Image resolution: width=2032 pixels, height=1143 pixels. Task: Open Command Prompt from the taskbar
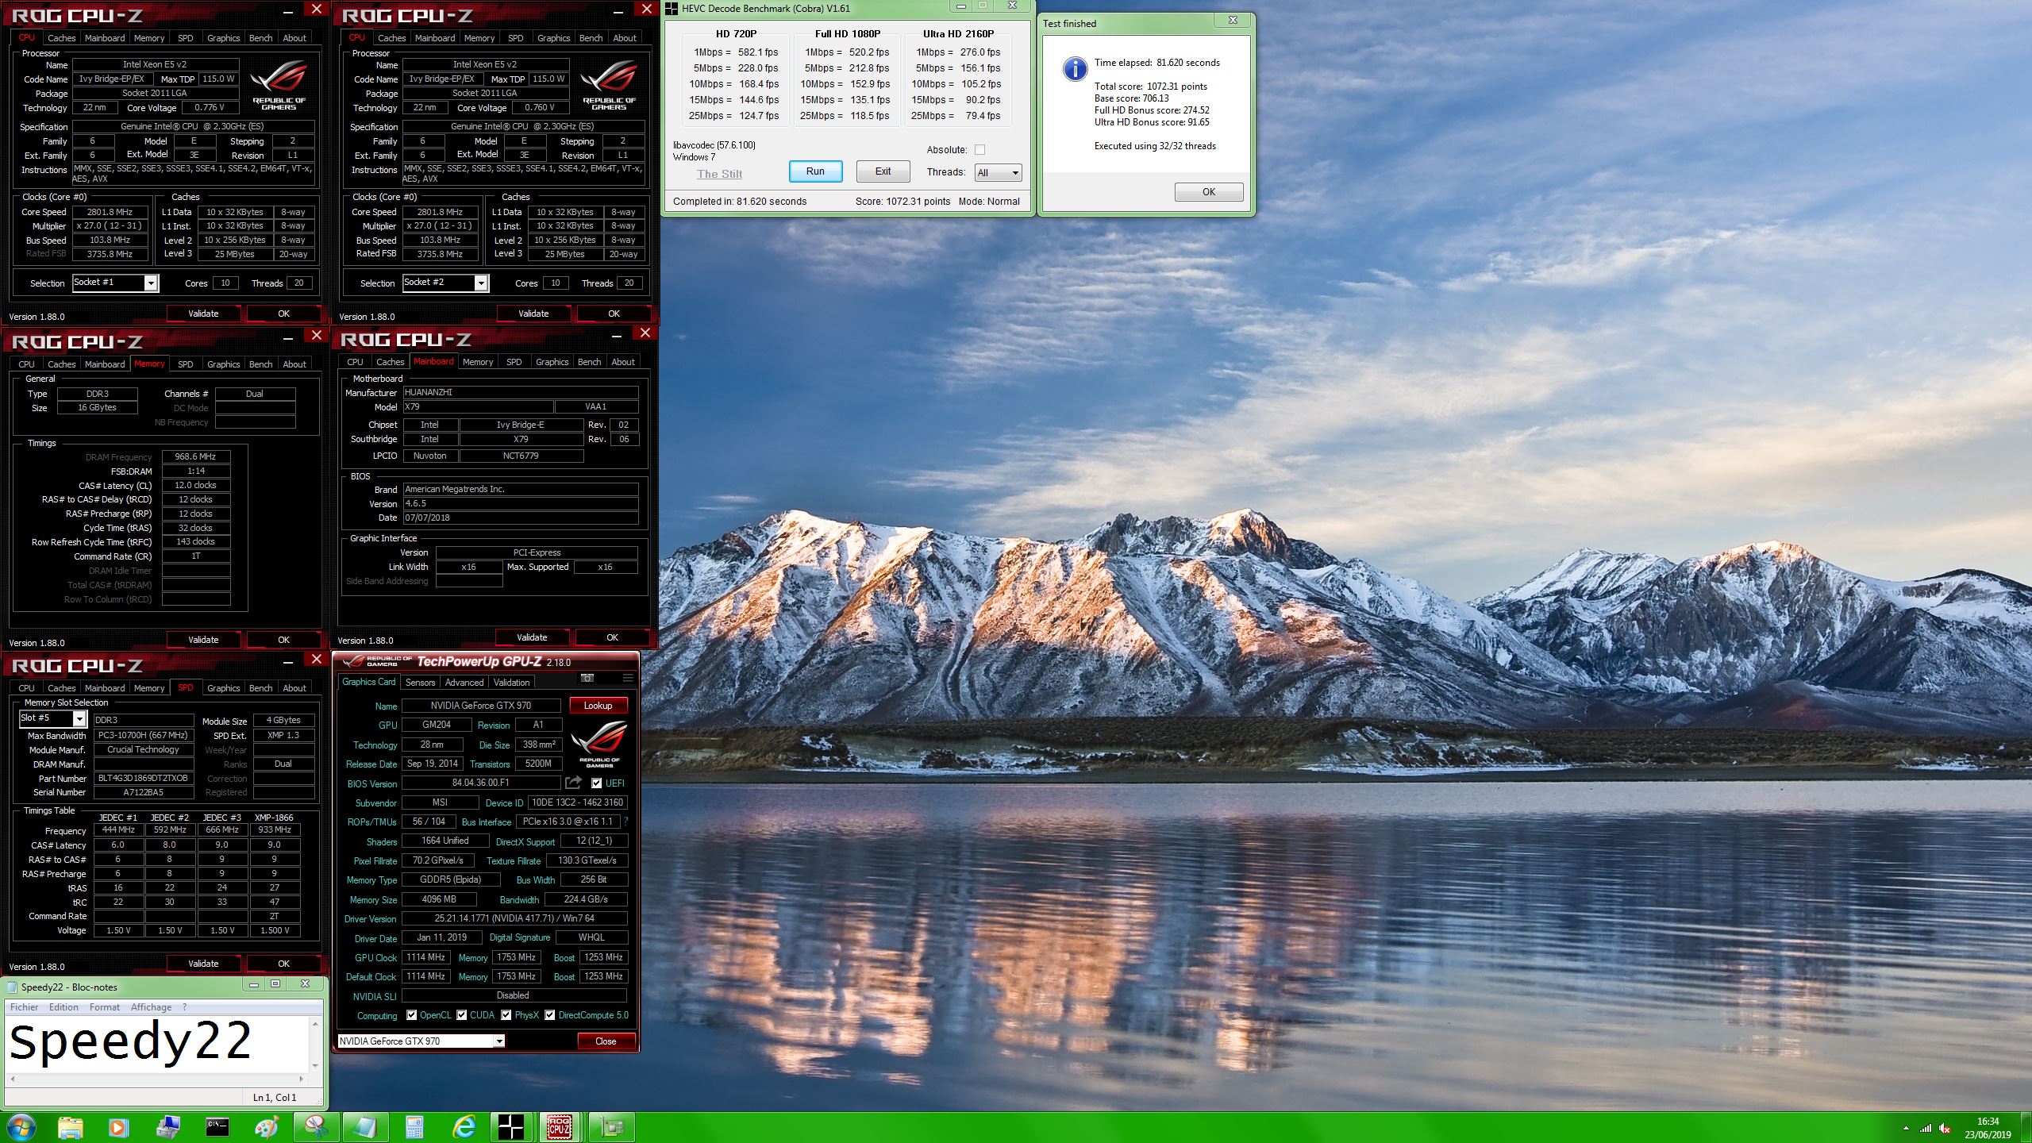click(x=217, y=1127)
